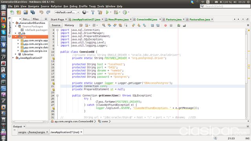Open Debug Project dropdown arrow
Screen dimensions: 251x141
[120, 12]
